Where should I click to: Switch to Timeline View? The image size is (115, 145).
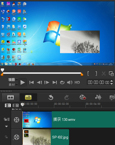point(28,97)
